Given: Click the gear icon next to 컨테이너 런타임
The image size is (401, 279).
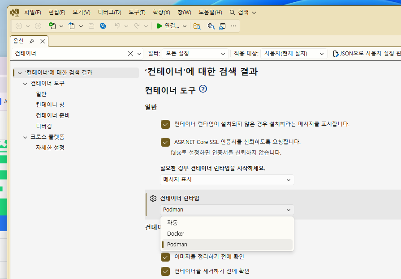Looking at the screenshot, I should [153, 199].
